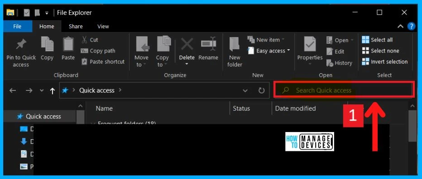Screen dimensions: 422x179
Task: Click the quick toolbar New folder icon
Action: click(37, 13)
